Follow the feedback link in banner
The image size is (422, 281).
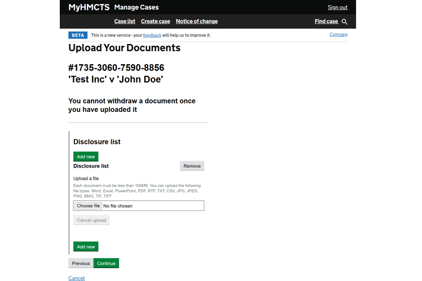152,35
